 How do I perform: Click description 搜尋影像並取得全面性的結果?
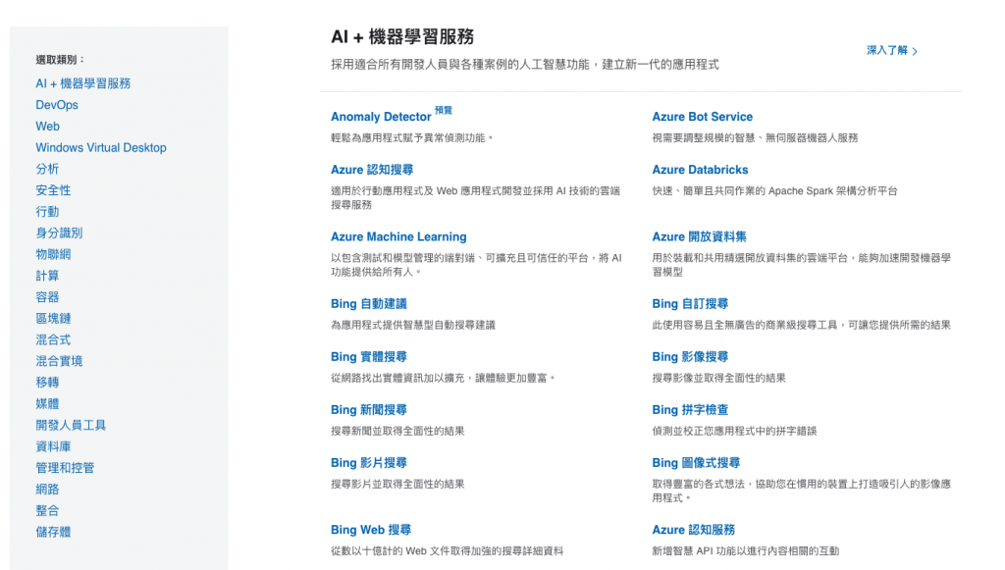[719, 378]
